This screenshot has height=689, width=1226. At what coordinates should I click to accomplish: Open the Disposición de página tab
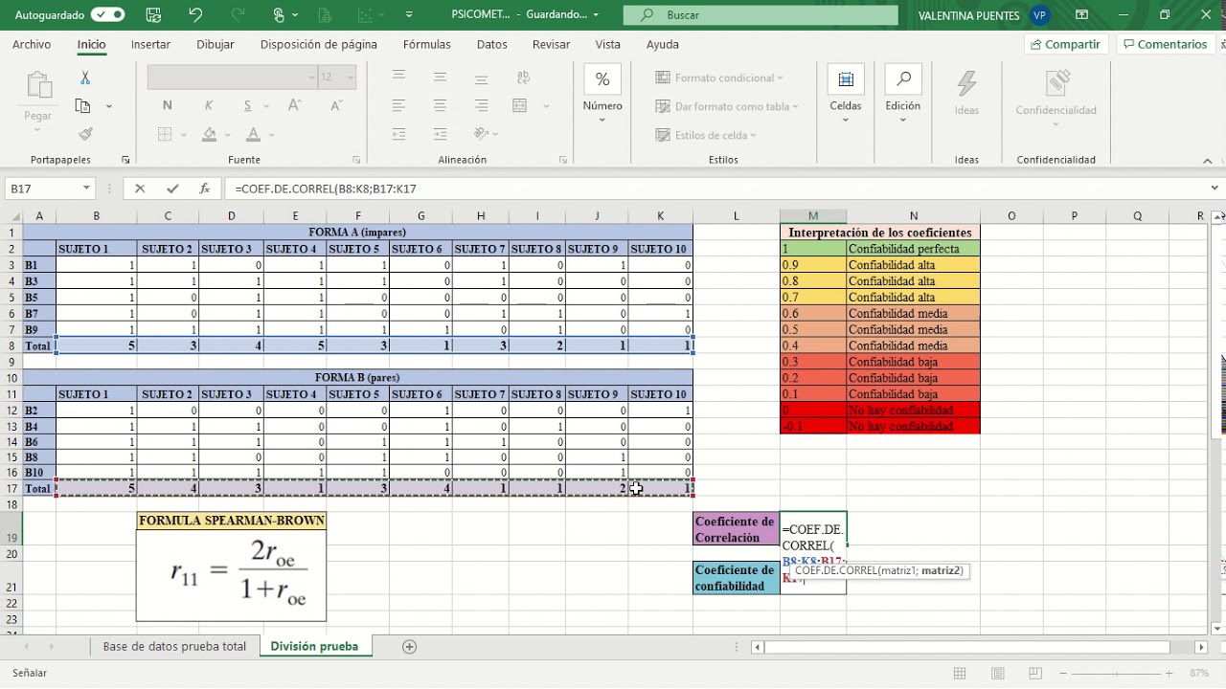pos(319,44)
